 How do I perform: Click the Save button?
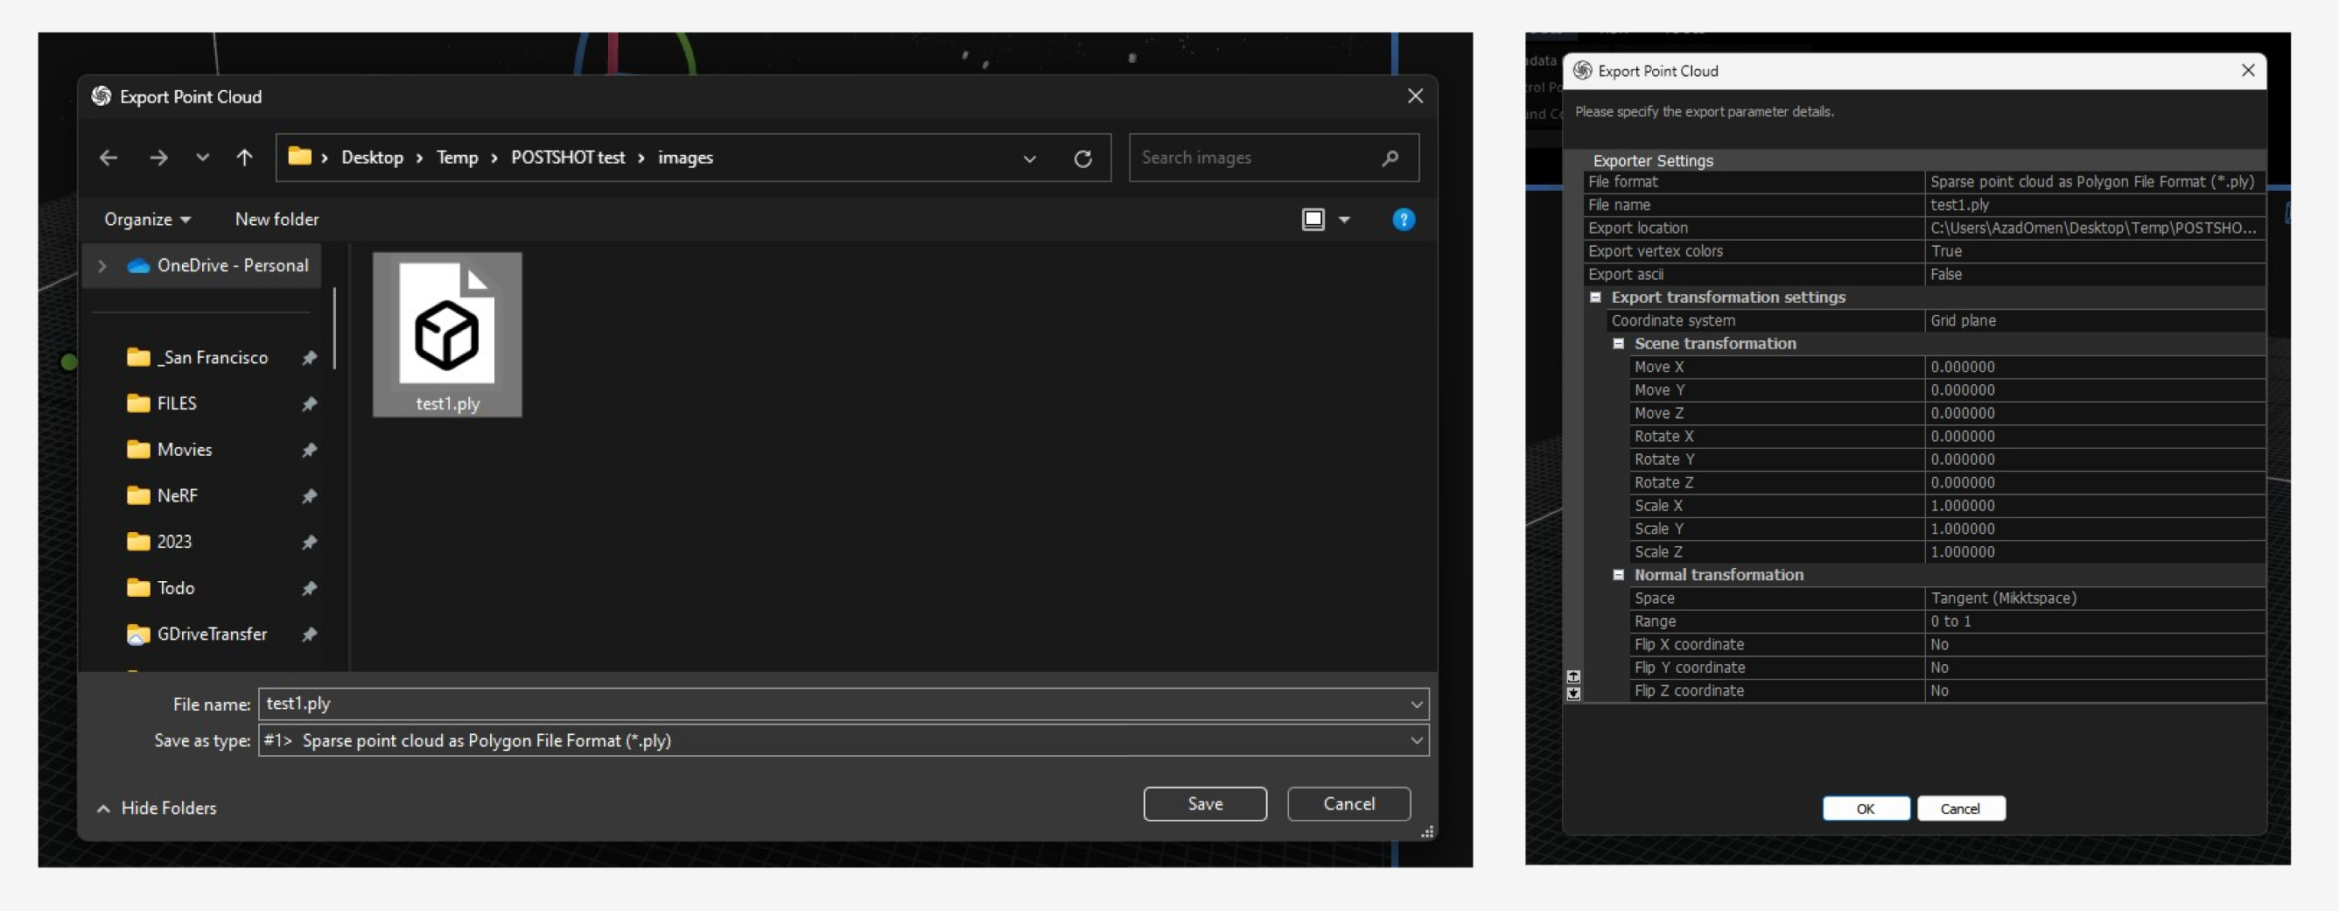(1204, 802)
